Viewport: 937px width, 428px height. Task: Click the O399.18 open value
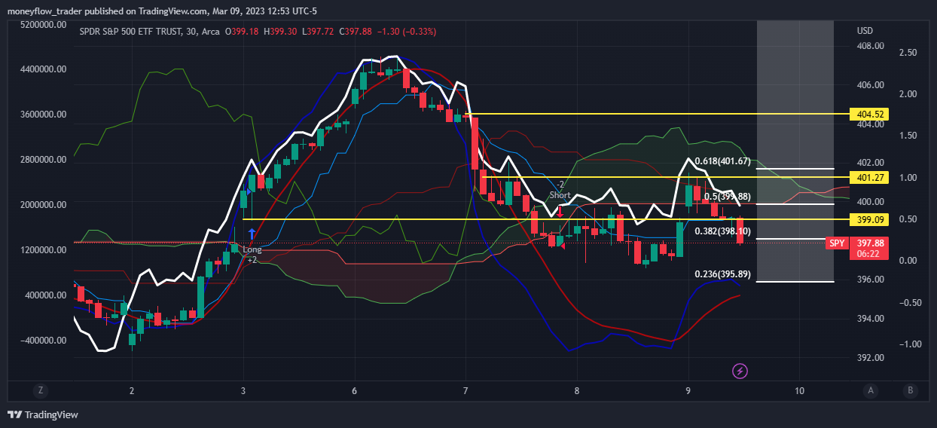[242, 32]
